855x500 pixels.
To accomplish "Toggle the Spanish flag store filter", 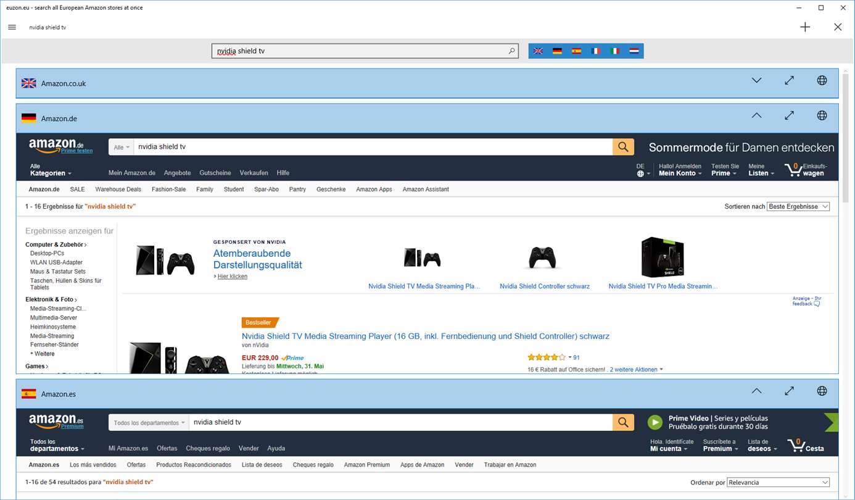I will pos(576,51).
